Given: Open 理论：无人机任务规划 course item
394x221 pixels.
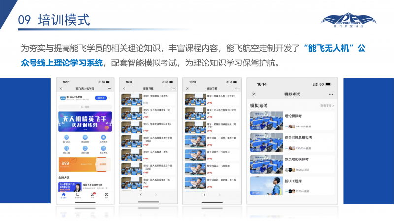Looking at the screenshot, I should pyautogui.click(x=212, y=113).
